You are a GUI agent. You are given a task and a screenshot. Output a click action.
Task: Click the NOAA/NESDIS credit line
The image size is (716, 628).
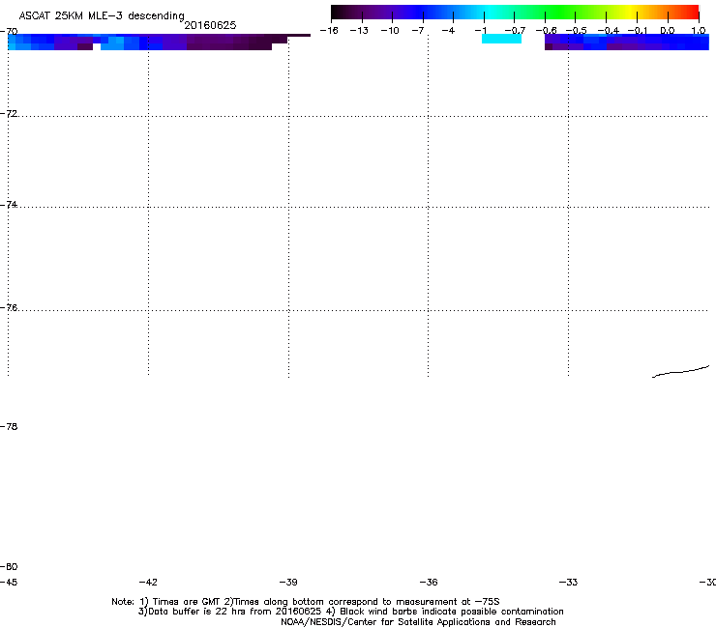pos(418,622)
